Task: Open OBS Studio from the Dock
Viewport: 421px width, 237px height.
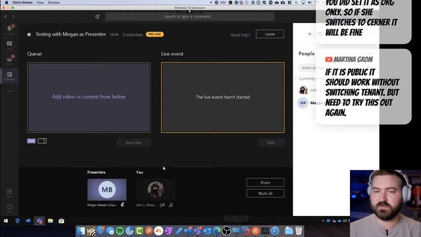Action: point(226,231)
